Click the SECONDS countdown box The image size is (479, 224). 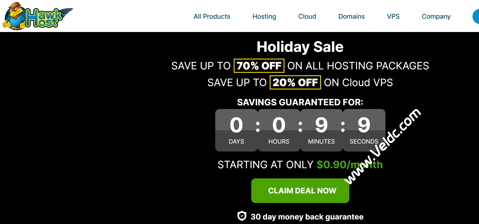click(364, 130)
